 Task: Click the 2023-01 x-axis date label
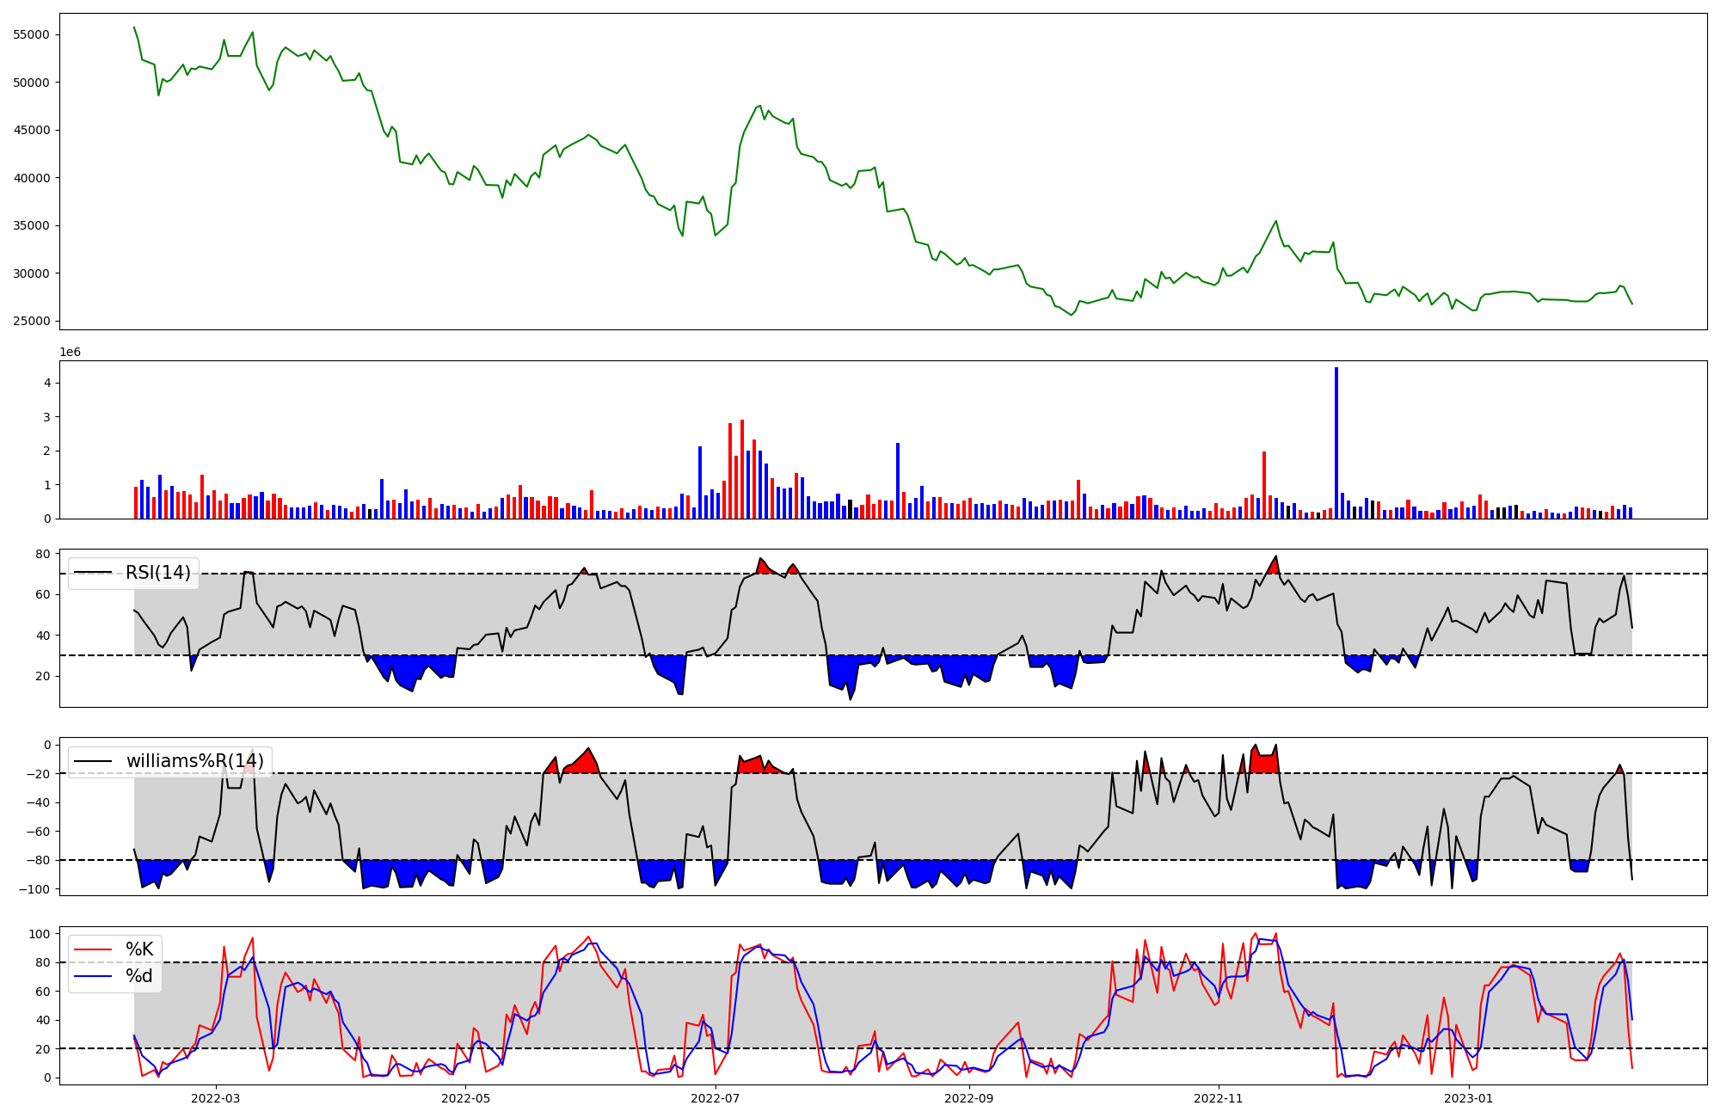1468,1098
